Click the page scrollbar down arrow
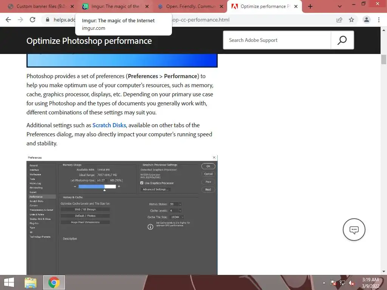 [x=384, y=271]
